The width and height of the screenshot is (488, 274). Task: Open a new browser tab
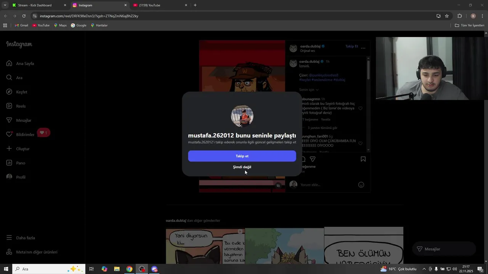click(x=195, y=5)
